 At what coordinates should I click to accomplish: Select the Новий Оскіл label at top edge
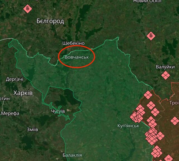(147, 1)
